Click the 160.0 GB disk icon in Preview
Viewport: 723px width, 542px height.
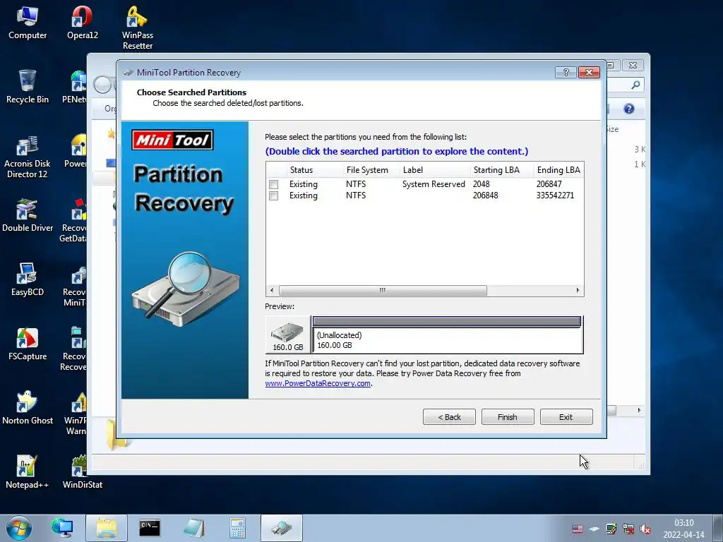288,335
